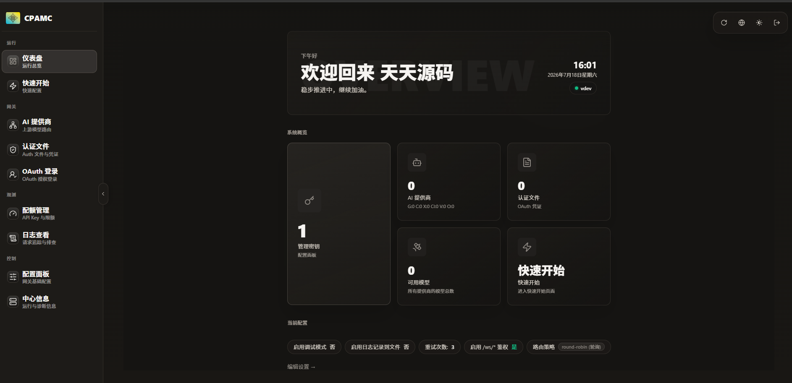Click the 仪表盘 dashboard grid icon

[x=13, y=61]
